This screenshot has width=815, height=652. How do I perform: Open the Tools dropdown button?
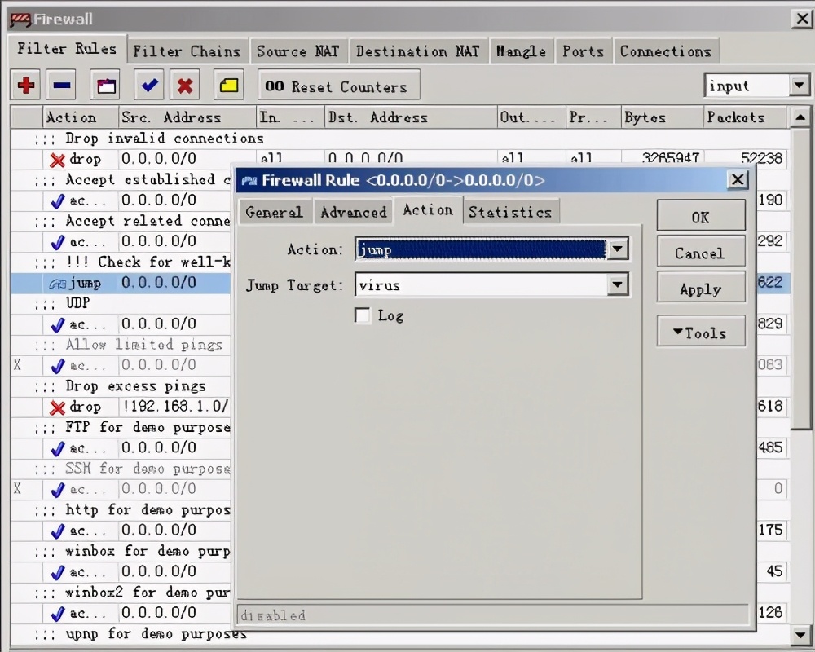point(700,333)
